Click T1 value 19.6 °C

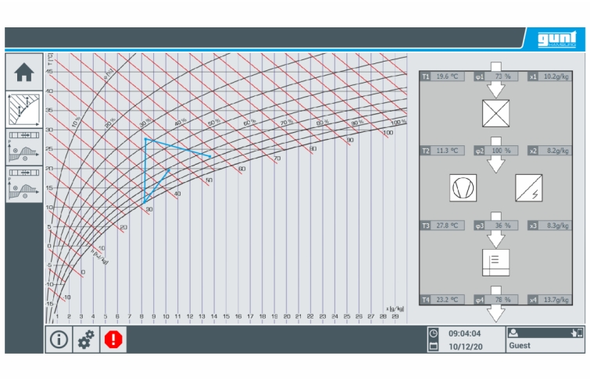447,77
